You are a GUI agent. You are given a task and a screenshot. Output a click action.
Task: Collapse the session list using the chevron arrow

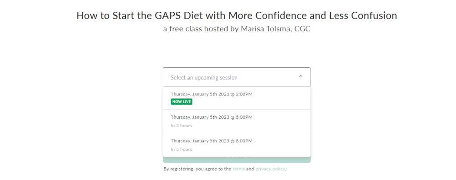pyautogui.click(x=301, y=76)
